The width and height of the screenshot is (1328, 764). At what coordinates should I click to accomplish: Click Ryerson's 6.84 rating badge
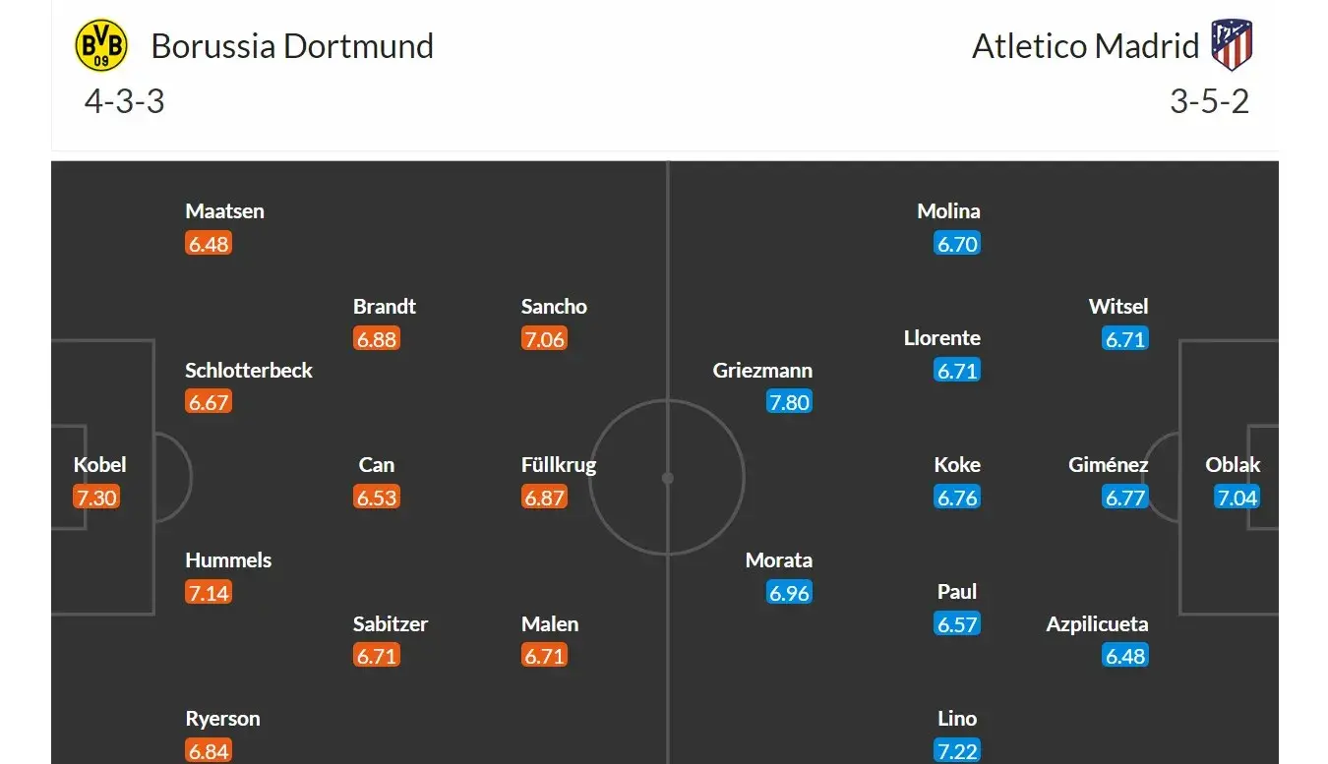tap(209, 750)
